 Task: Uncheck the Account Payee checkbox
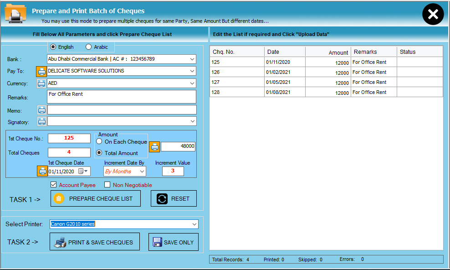click(x=54, y=185)
